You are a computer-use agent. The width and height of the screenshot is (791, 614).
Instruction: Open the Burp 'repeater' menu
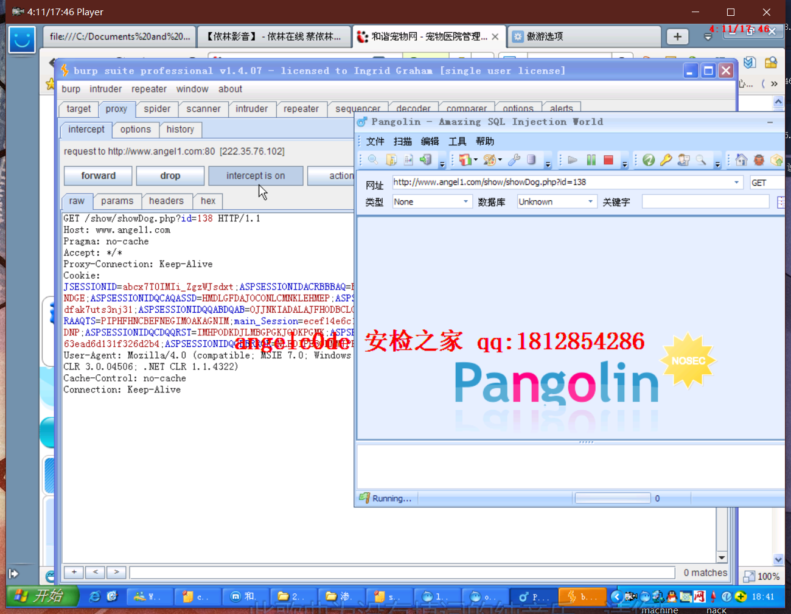click(x=149, y=89)
